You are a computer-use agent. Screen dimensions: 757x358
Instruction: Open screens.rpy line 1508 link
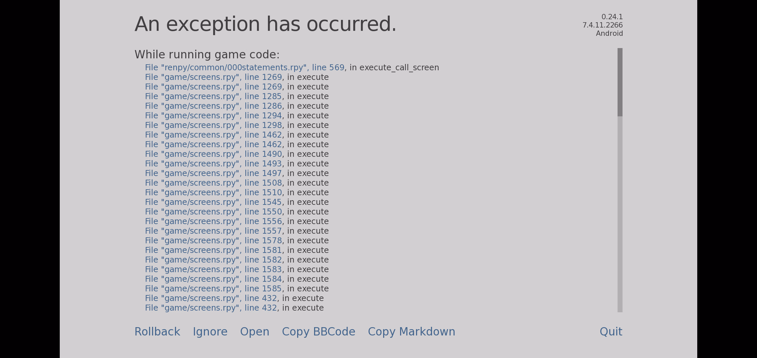point(213,183)
